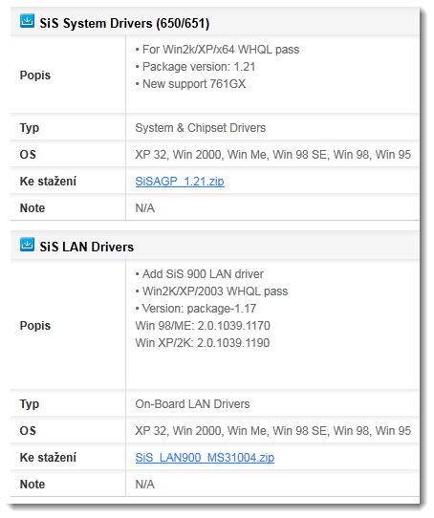Image resolution: width=434 pixels, height=518 pixels.
Task: Click 'Popis' label in LAN Drivers table
Action: tap(35, 326)
